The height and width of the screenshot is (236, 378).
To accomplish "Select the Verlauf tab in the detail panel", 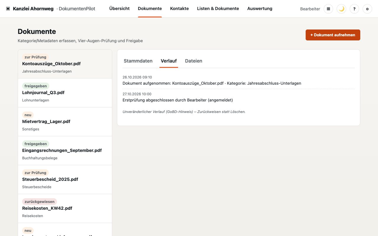I will click(169, 61).
